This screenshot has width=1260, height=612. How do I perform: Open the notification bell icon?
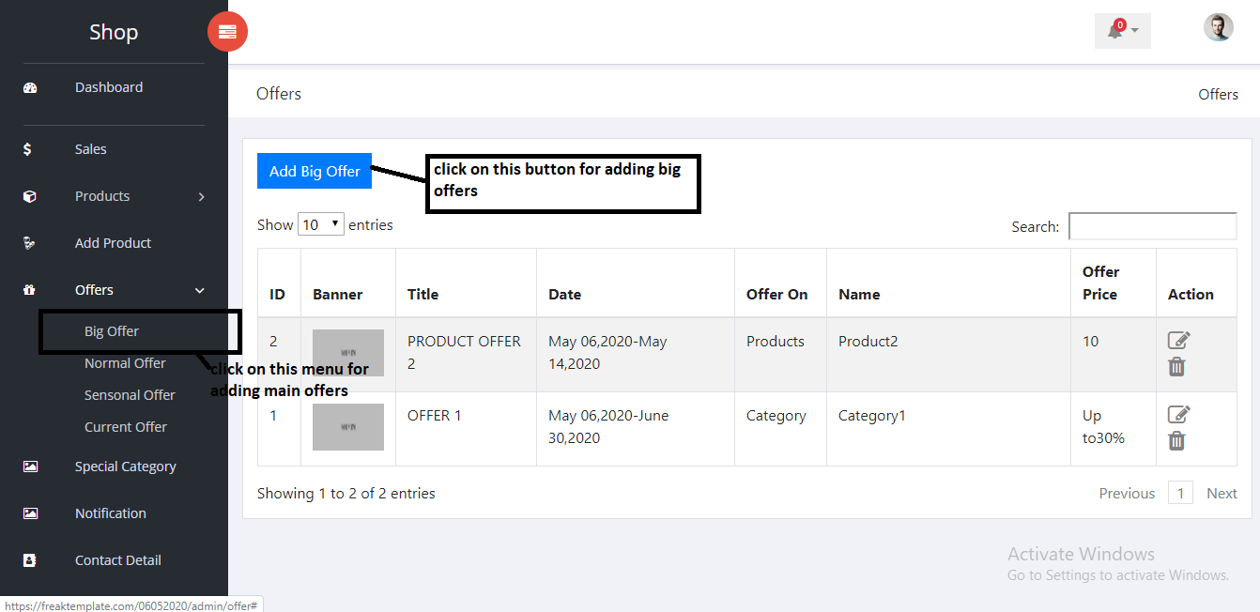point(1115,31)
